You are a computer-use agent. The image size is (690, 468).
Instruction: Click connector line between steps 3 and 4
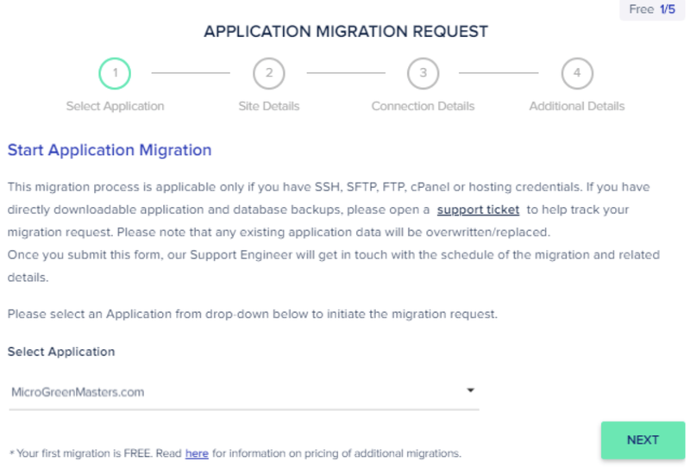pyautogui.click(x=499, y=73)
